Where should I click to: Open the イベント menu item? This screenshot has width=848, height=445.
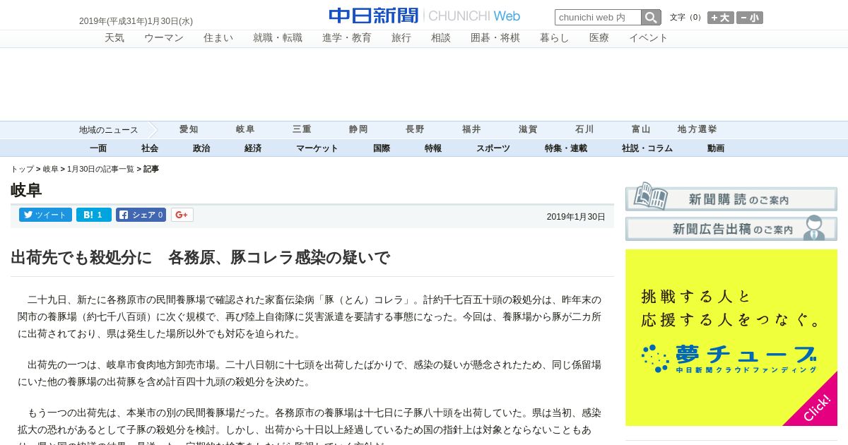[649, 38]
